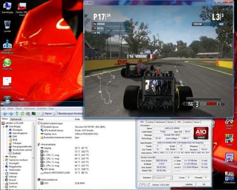This screenshot has height=190, width=237.
Task: Expand the Hálózat tree node
Action: [x=3, y=177]
